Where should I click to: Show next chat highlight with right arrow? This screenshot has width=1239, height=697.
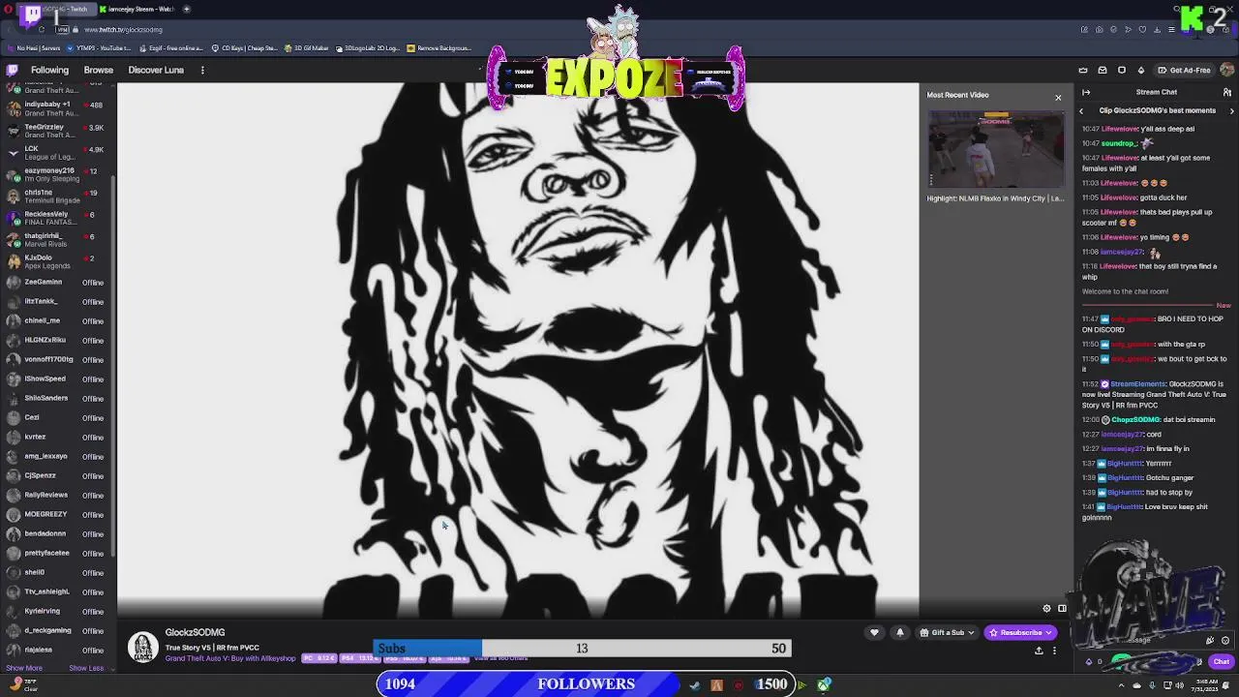point(1232,110)
